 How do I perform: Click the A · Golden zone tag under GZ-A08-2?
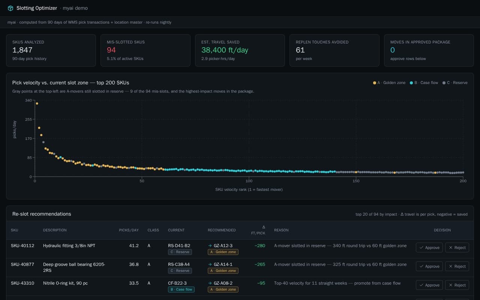pyautogui.click(x=223, y=289)
